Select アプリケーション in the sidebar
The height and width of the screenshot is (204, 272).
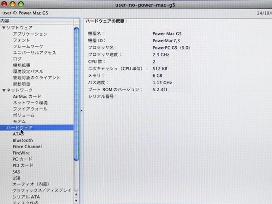pyautogui.click(x=30, y=34)
